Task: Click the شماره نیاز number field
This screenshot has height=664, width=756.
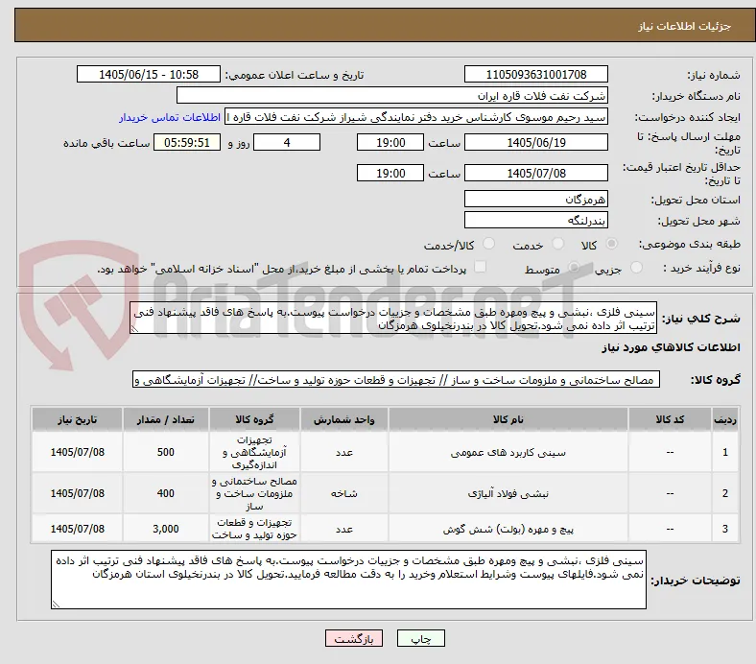Action: [x=536, y=75]
